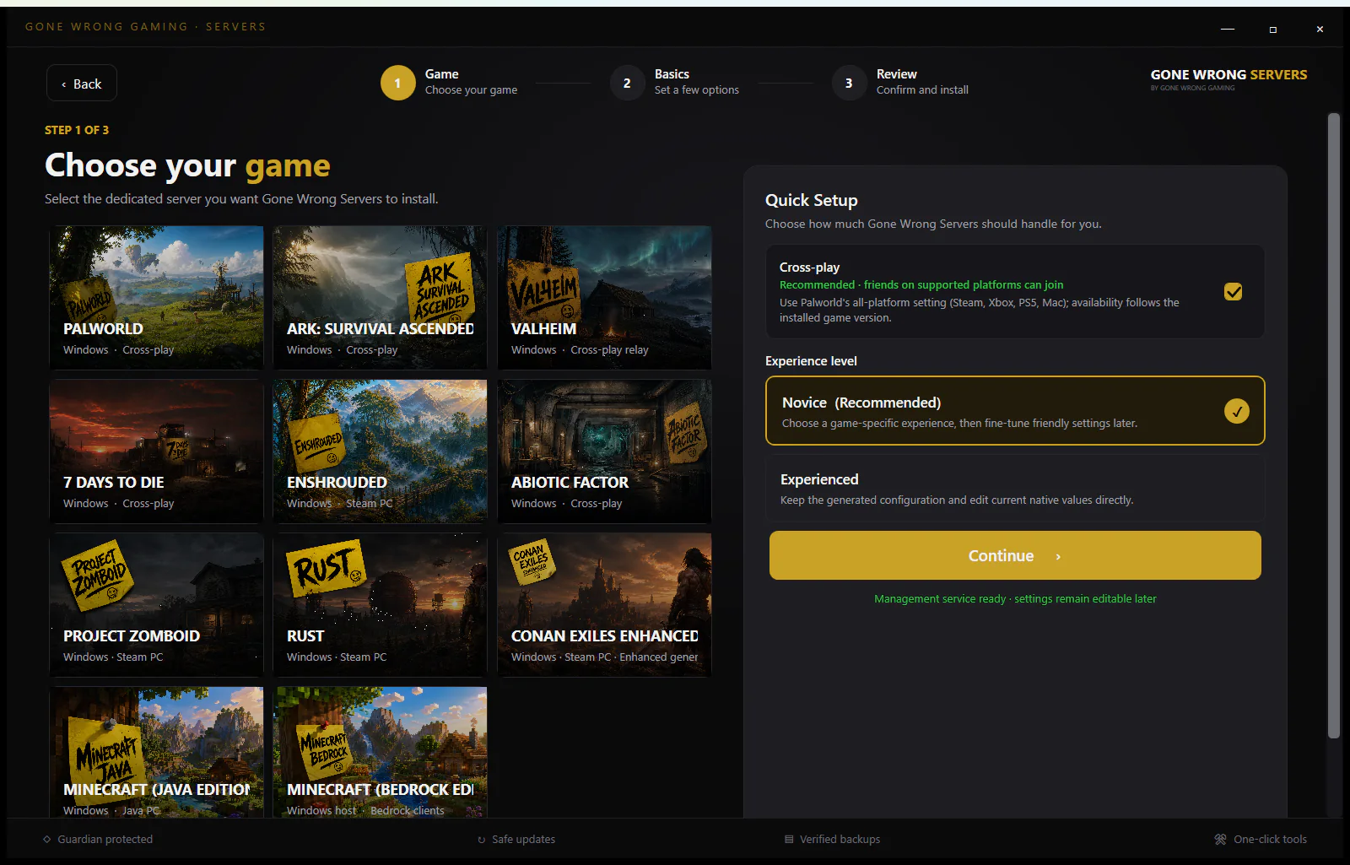
Task: Click the Project Zomboid sticky-note logo
Action: pos(99,574)
